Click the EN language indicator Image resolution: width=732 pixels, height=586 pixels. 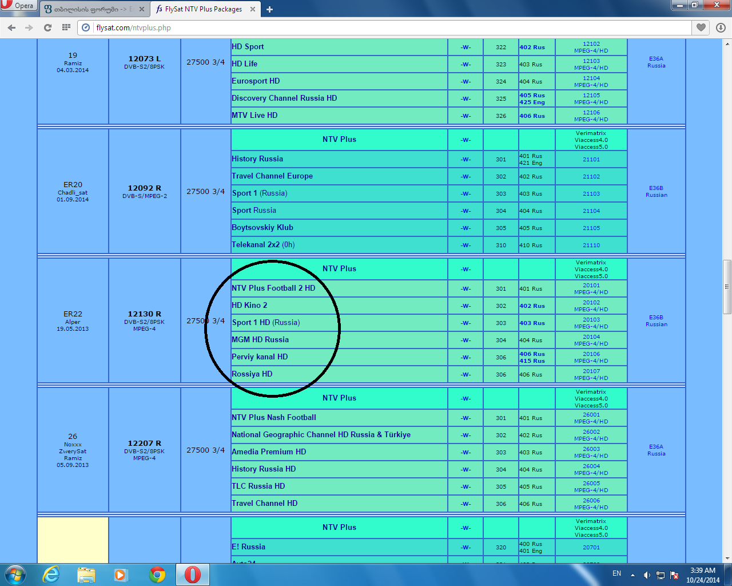pos(617,573)
